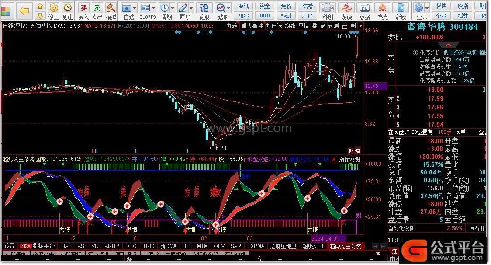Screen dimensions: 491x265
Task: Select the 画线 drawing pencil tool
Action: pyautogui.click(x=183, y=7)
